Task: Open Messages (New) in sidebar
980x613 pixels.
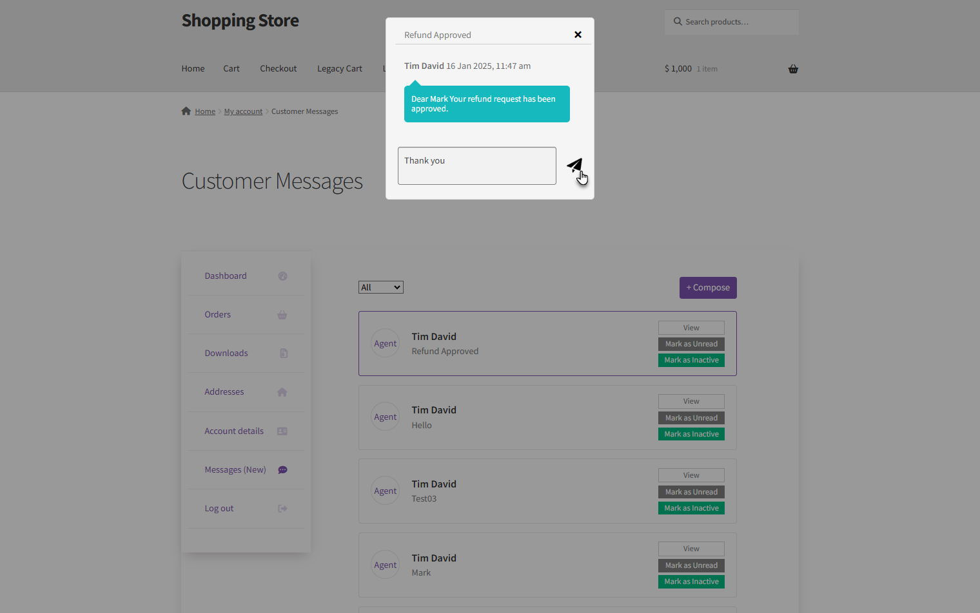Action: pyautogui.click(x=235, y=469)
